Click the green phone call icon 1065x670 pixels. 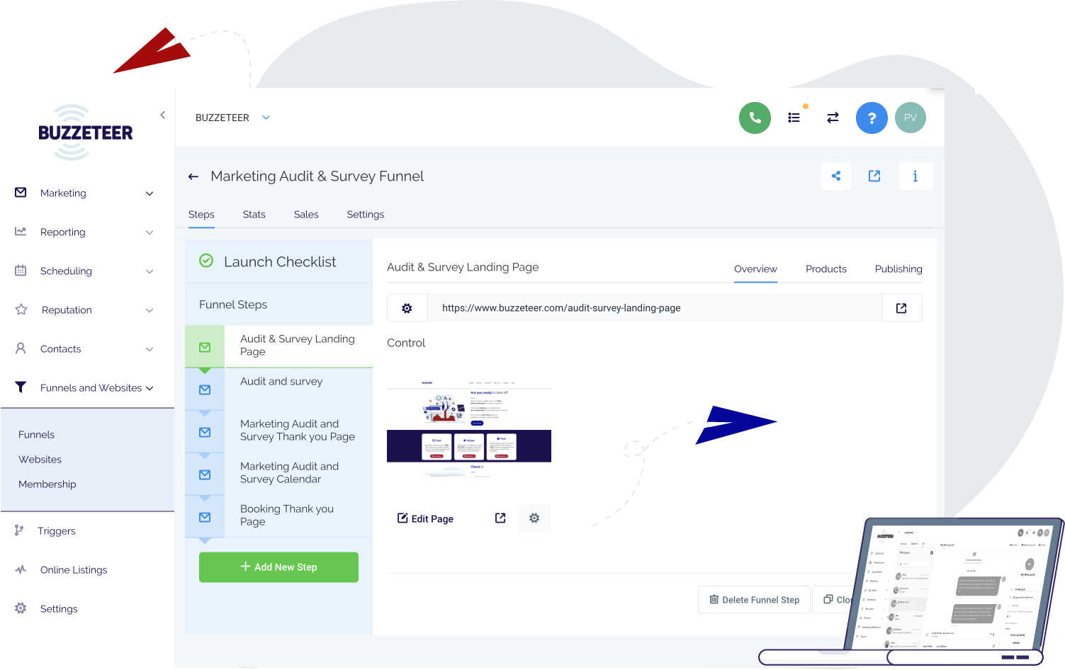tap(755, 118)
